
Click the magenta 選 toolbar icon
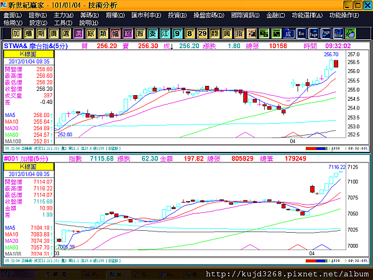point(78,34)
